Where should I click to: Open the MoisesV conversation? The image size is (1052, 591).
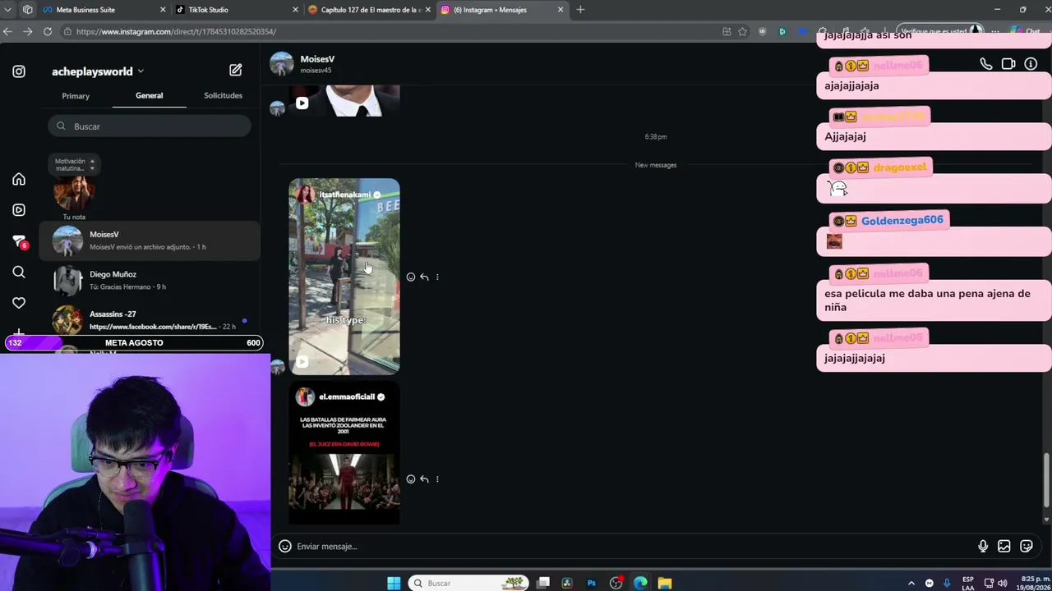click(150, 241)
